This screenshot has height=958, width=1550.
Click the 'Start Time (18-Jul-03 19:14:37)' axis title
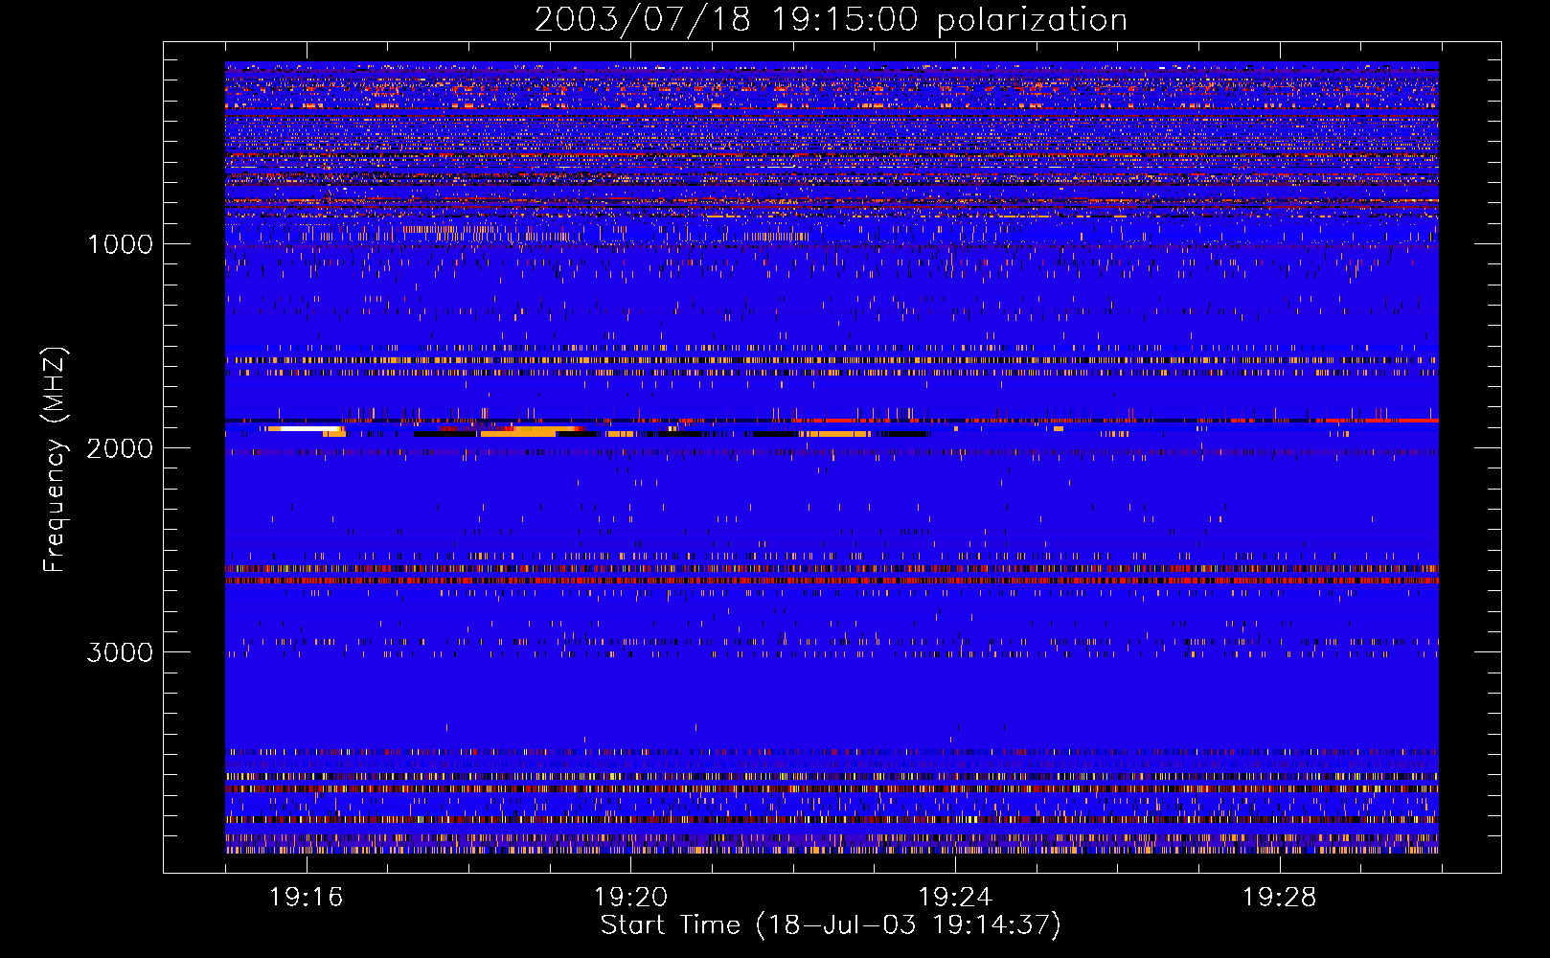(831, 925)
